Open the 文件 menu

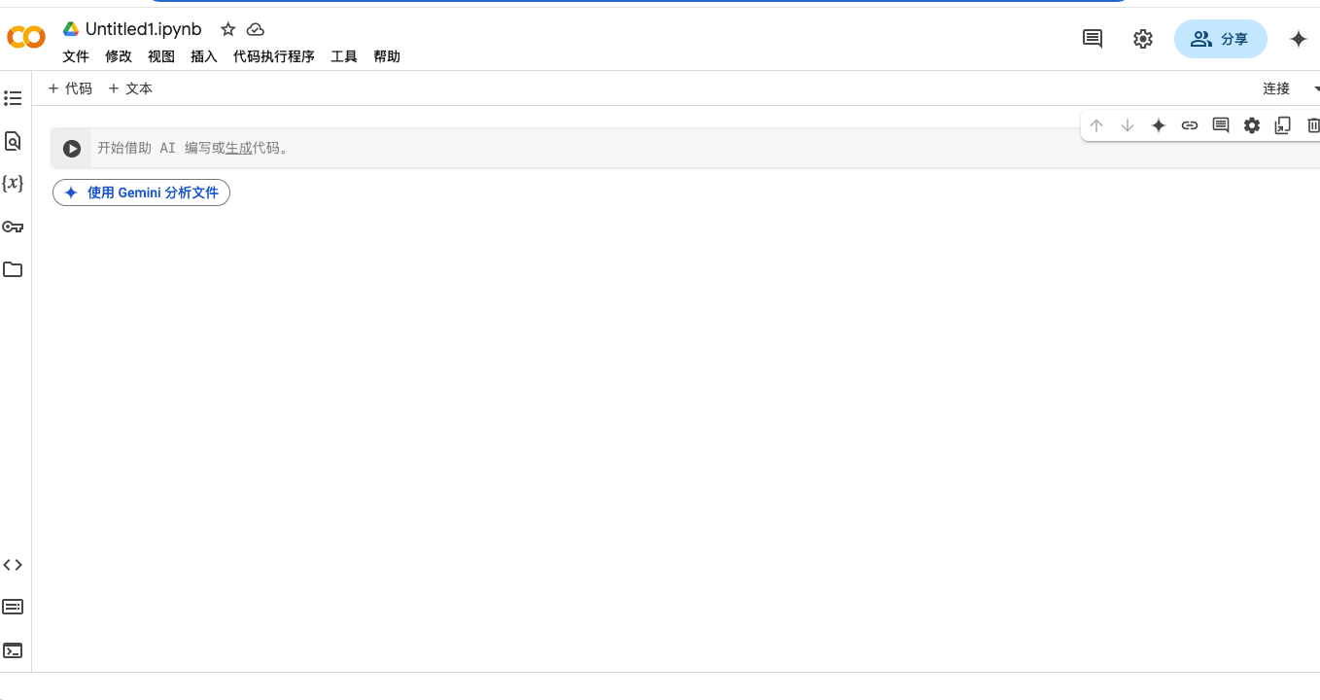coord(76,56)
